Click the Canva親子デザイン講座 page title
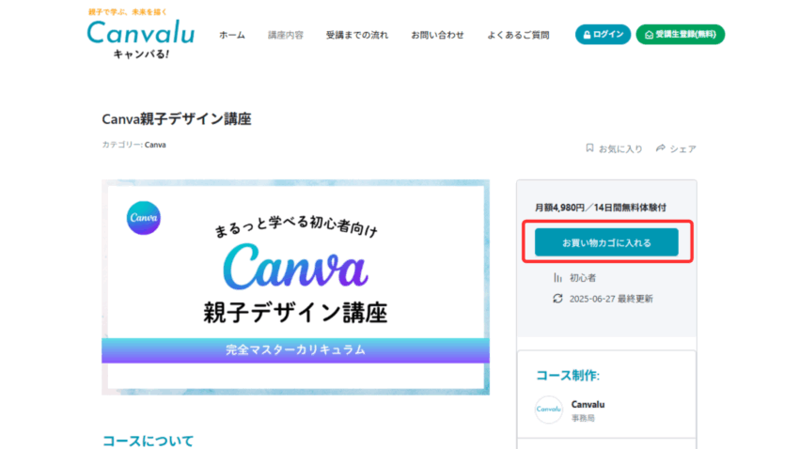 [x=177, y=119]
